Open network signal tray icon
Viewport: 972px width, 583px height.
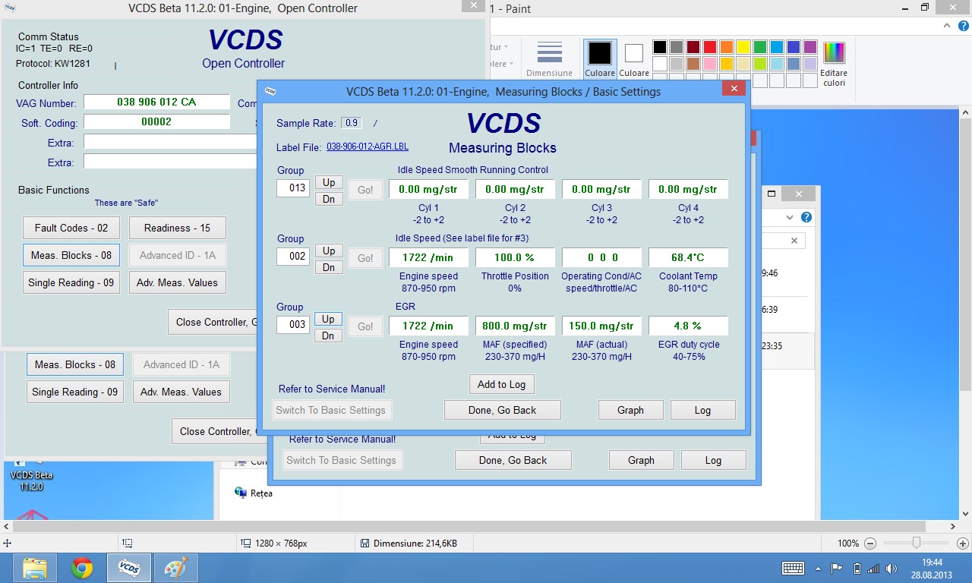pos(873,568)
